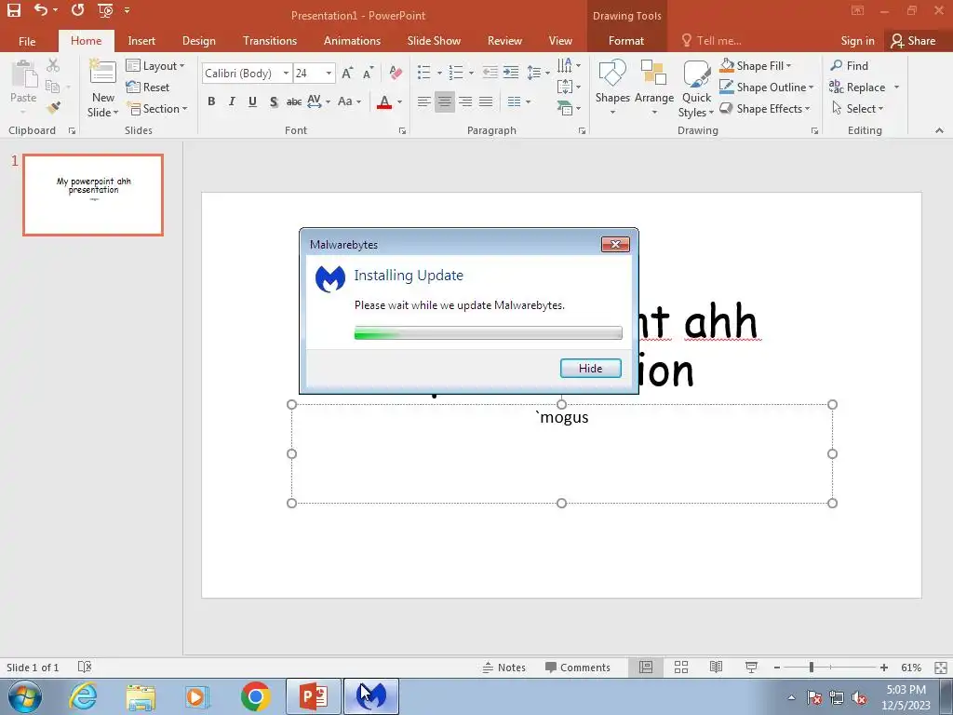Toggle Text Shadow formatting

pos(274,101)
